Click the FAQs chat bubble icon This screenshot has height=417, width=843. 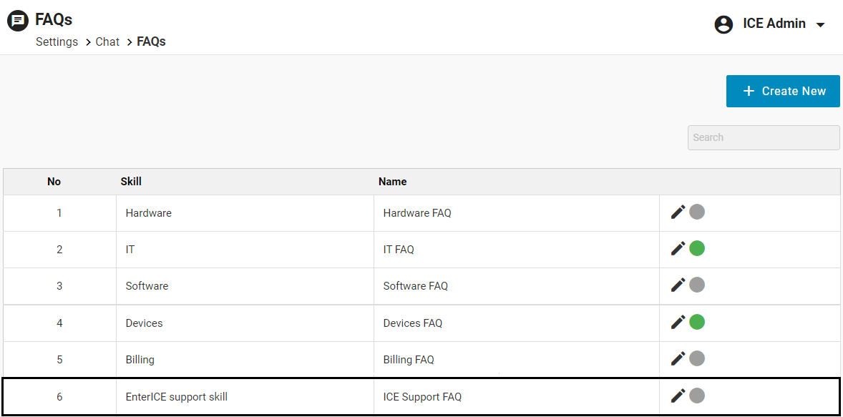pyautogui.click(x=18, y=21)
